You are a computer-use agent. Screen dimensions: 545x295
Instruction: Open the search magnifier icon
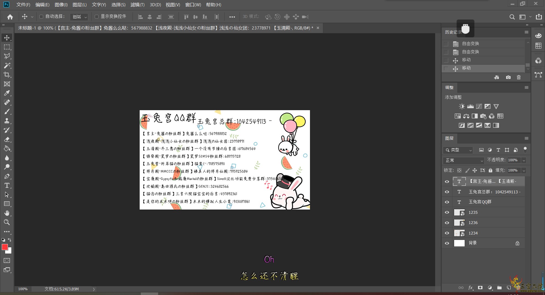click(x=512, y=17)
